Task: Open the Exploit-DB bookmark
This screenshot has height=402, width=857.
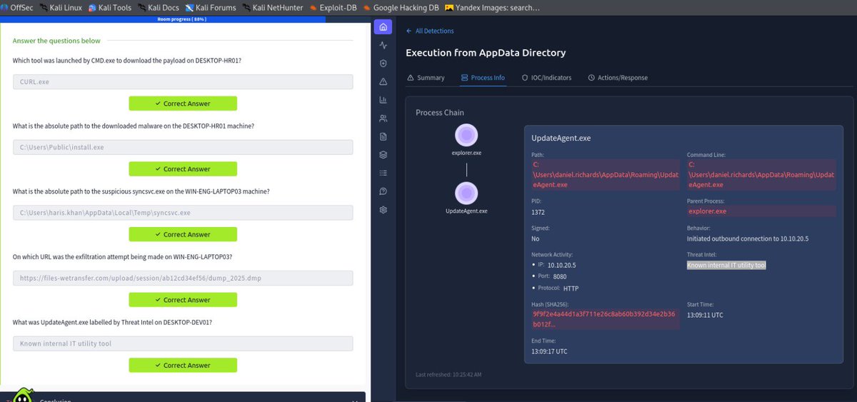Action: pos(334,7)
